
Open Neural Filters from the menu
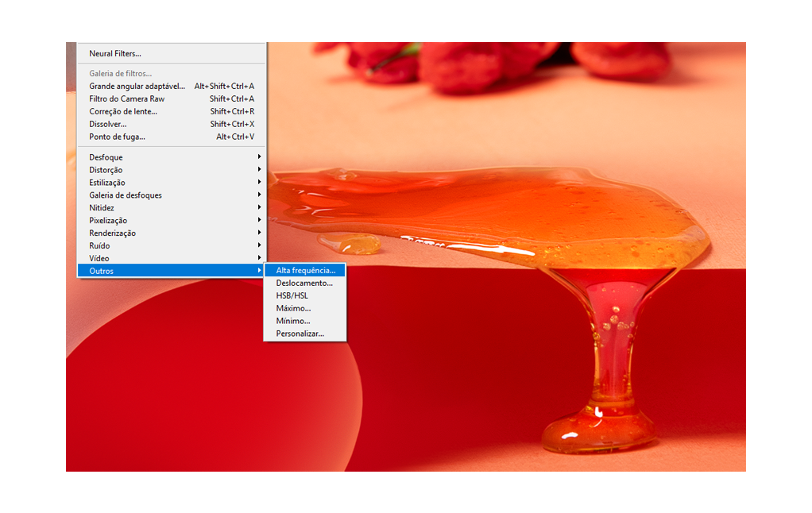click(172, 53)
